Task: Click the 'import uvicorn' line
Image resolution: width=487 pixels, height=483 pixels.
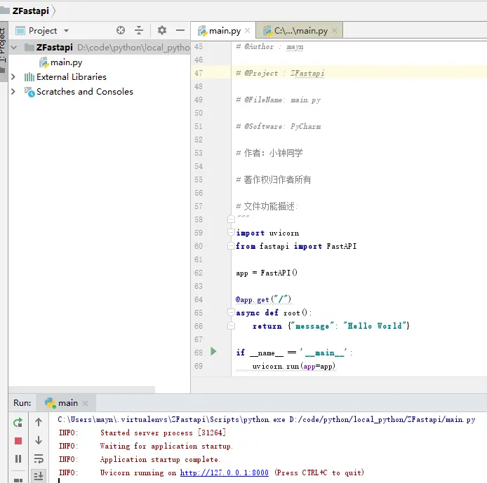Action: [x=267, y=233]
